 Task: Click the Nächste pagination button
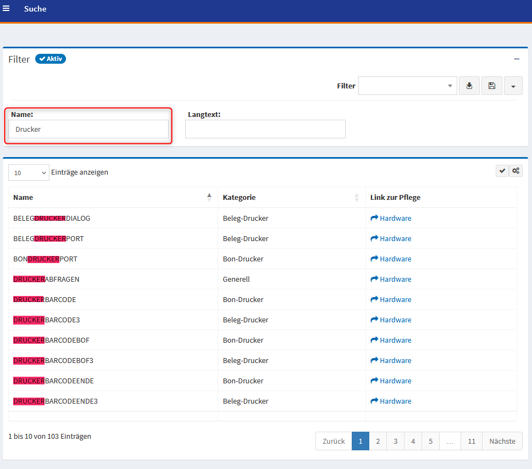[x=502, y=441]
